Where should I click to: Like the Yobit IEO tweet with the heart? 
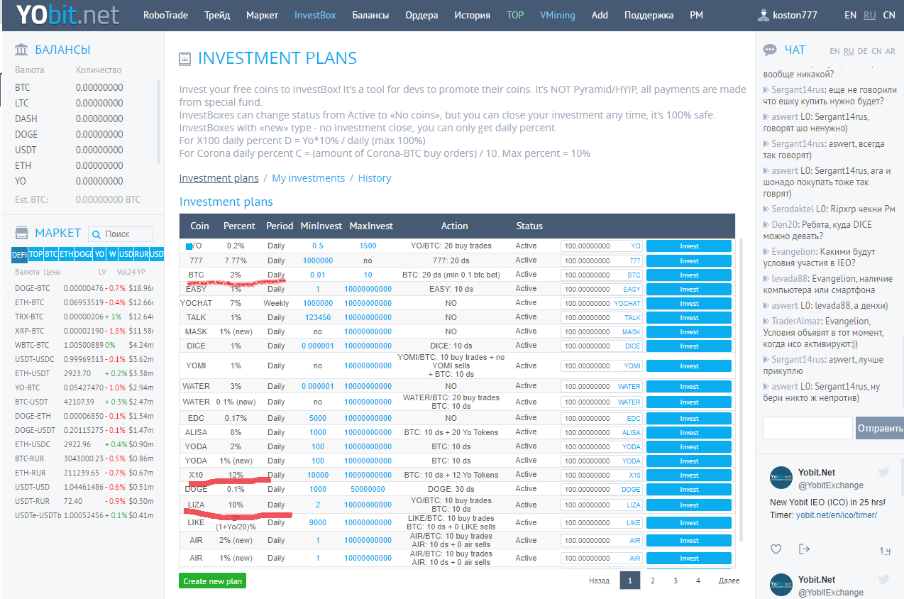coord(776,549)
